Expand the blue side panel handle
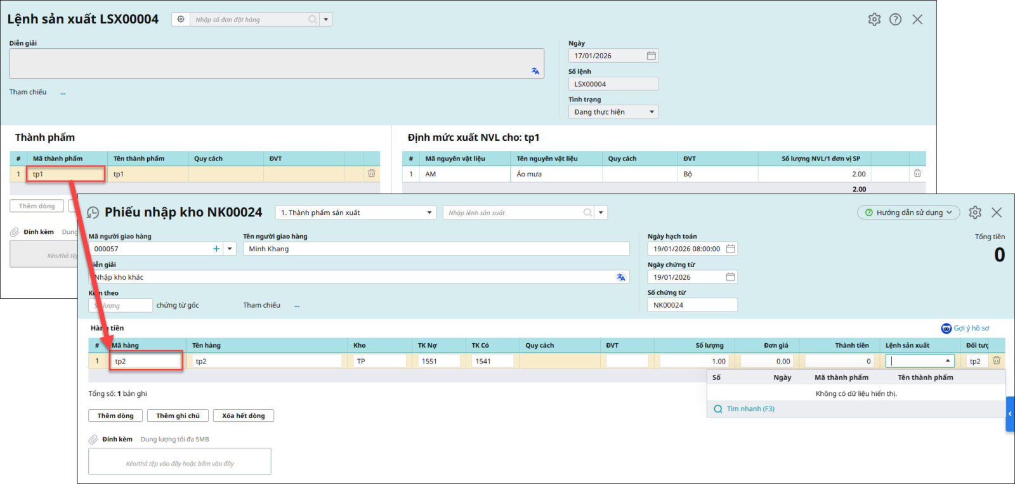The image size is (1015, 484). pos(1010,414)
